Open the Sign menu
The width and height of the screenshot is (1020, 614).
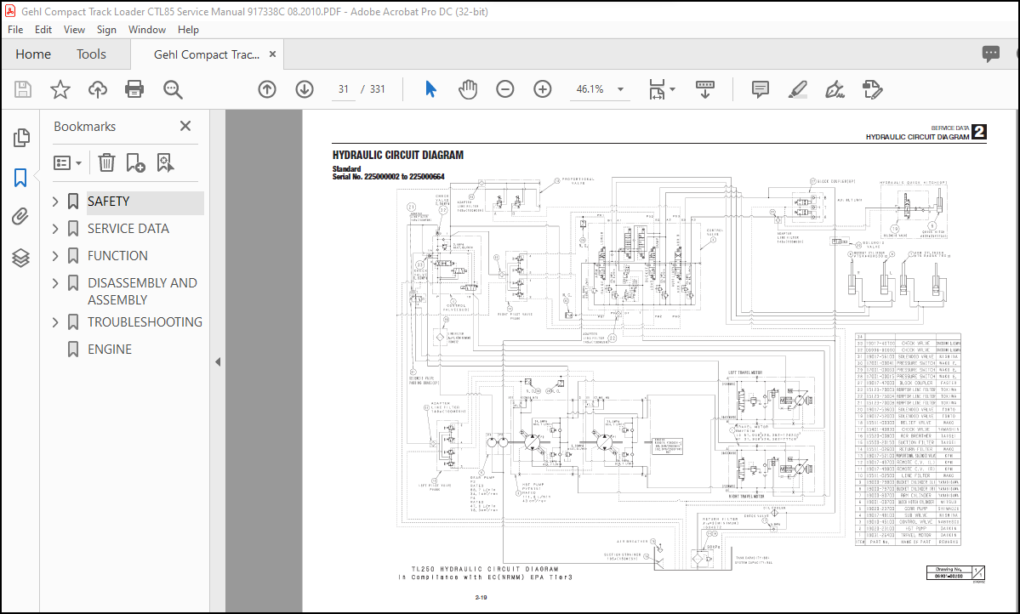[106, 30]
